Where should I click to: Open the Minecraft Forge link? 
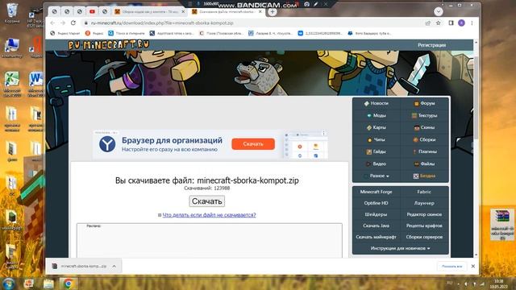tap(377, 192)
